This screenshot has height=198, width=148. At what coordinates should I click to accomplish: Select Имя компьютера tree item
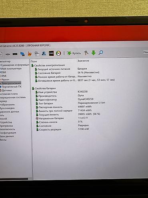point(11,69)
